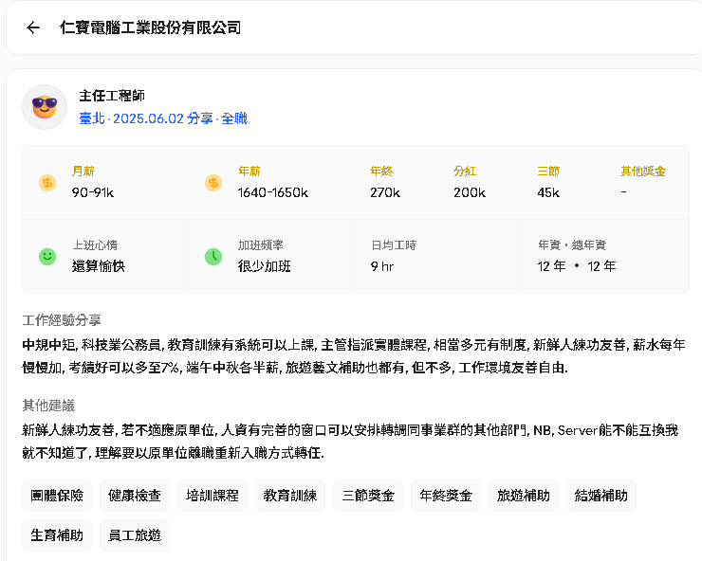Select the 旅遊補助 tag
This screenshot has width=702, height=561.
(524, 496)
